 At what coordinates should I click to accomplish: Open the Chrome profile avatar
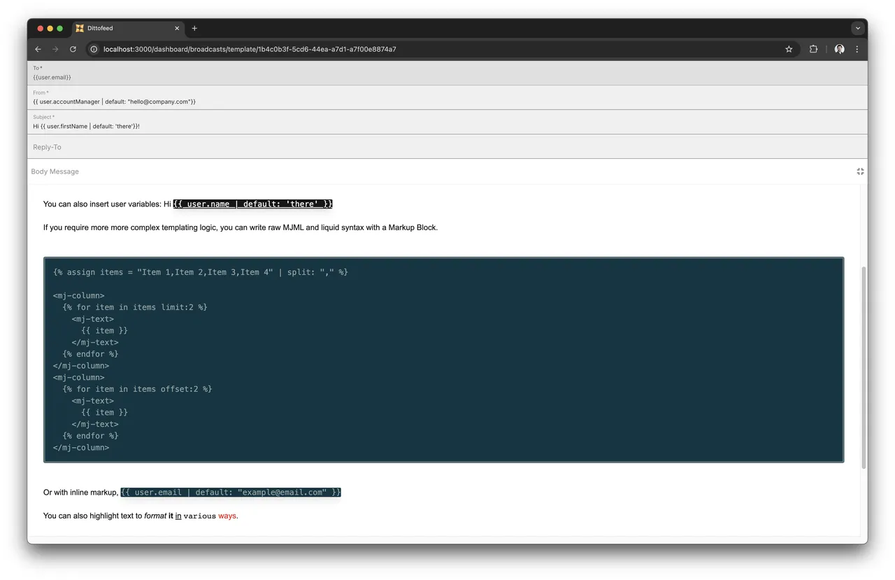839,50
